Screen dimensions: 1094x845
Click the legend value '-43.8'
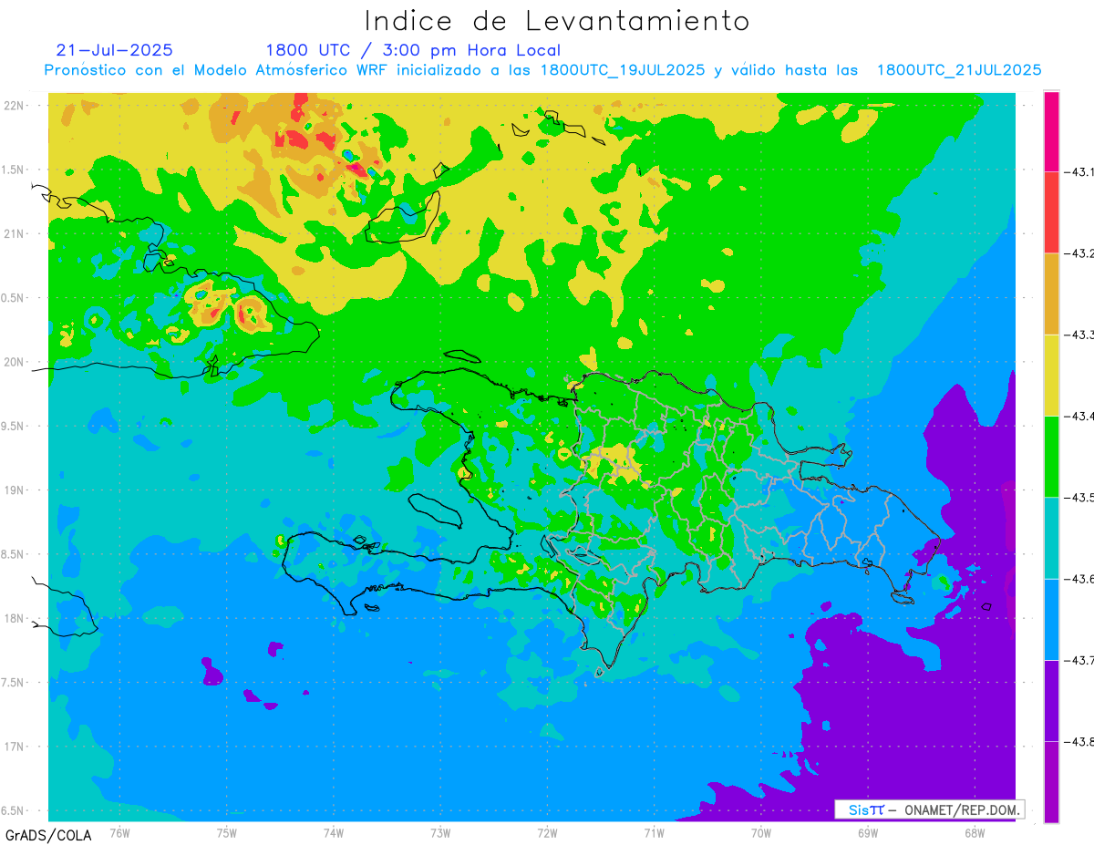pos(1080,741)
